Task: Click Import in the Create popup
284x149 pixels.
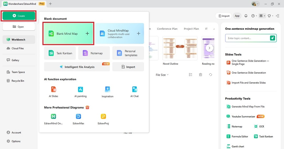Action: (x=128, y=67)
